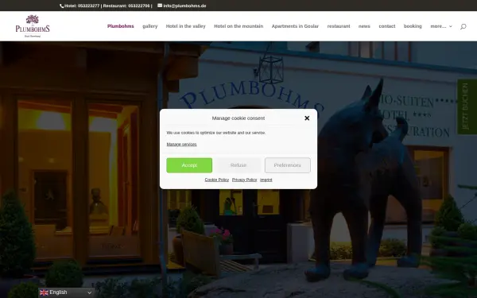The width and height of the screenshot is (477, 298).
Task: Open the Privacy Policy link
Action: click(x=244, y=180)
